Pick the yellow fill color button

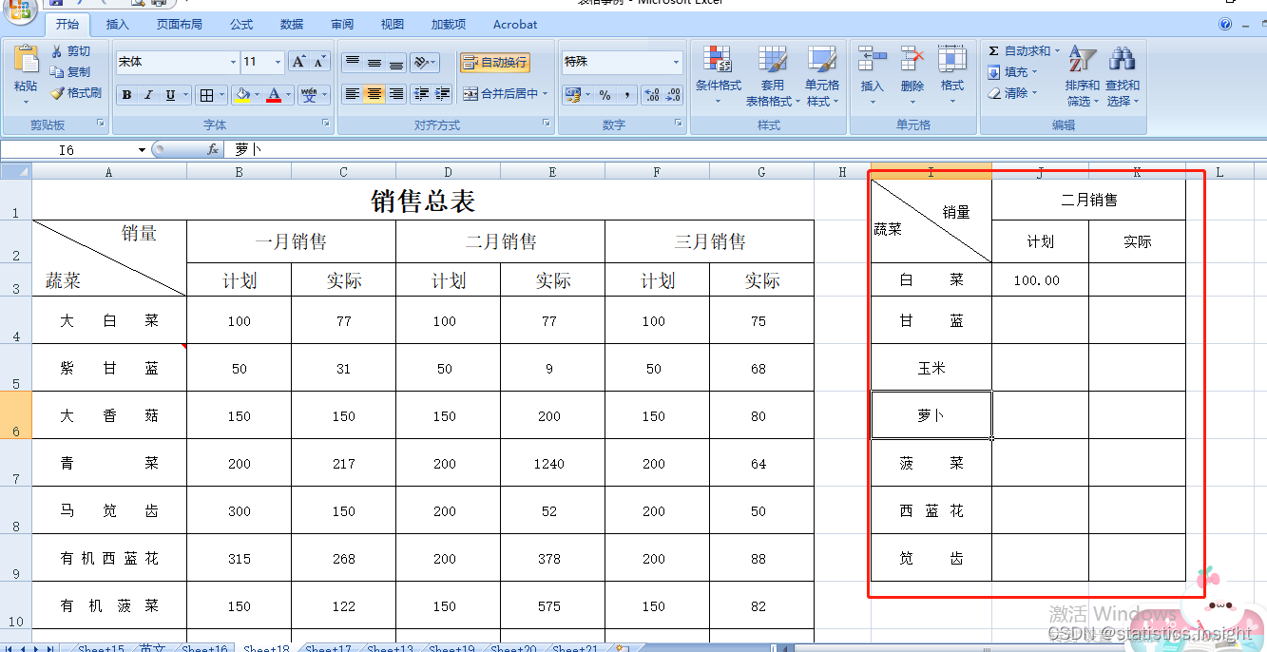[242, 95]
